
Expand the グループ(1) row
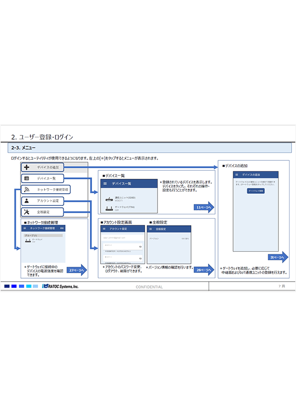click(x=43, y=236)
